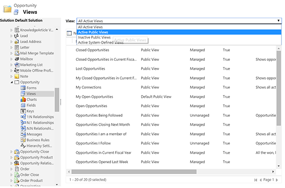Click the Order Close entity icon
This screenshot has height=188, width=285.
pos(17,175)
